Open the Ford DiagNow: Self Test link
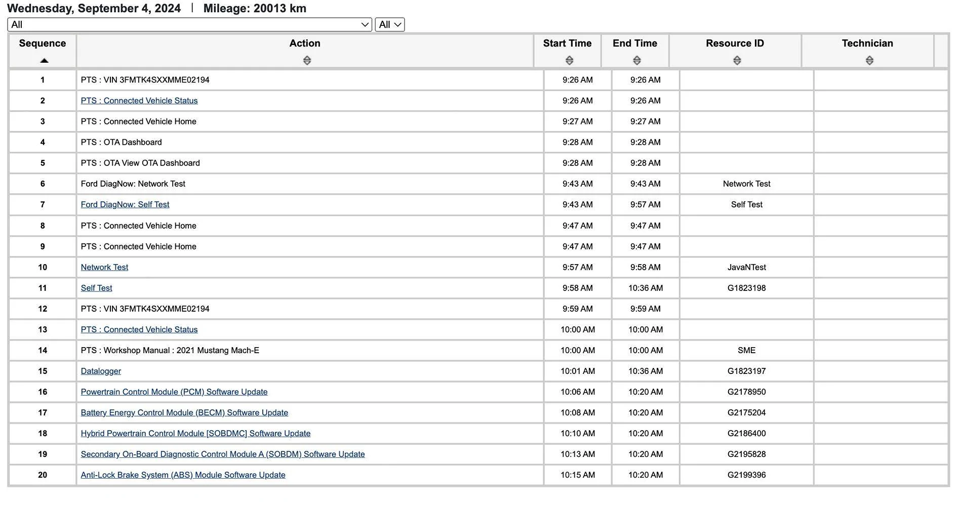Viewport: 962px width, 507px height. pyautogui.click(x=125, y=204)
